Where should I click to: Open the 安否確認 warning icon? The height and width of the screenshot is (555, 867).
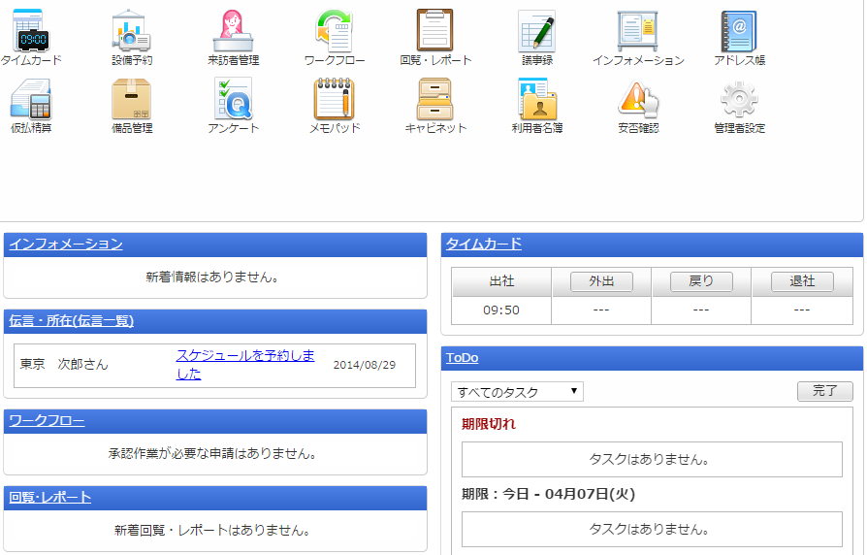638,99
